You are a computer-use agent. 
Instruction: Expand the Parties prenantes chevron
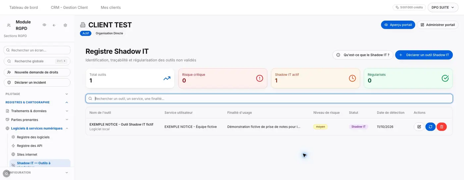pos(67,120)
